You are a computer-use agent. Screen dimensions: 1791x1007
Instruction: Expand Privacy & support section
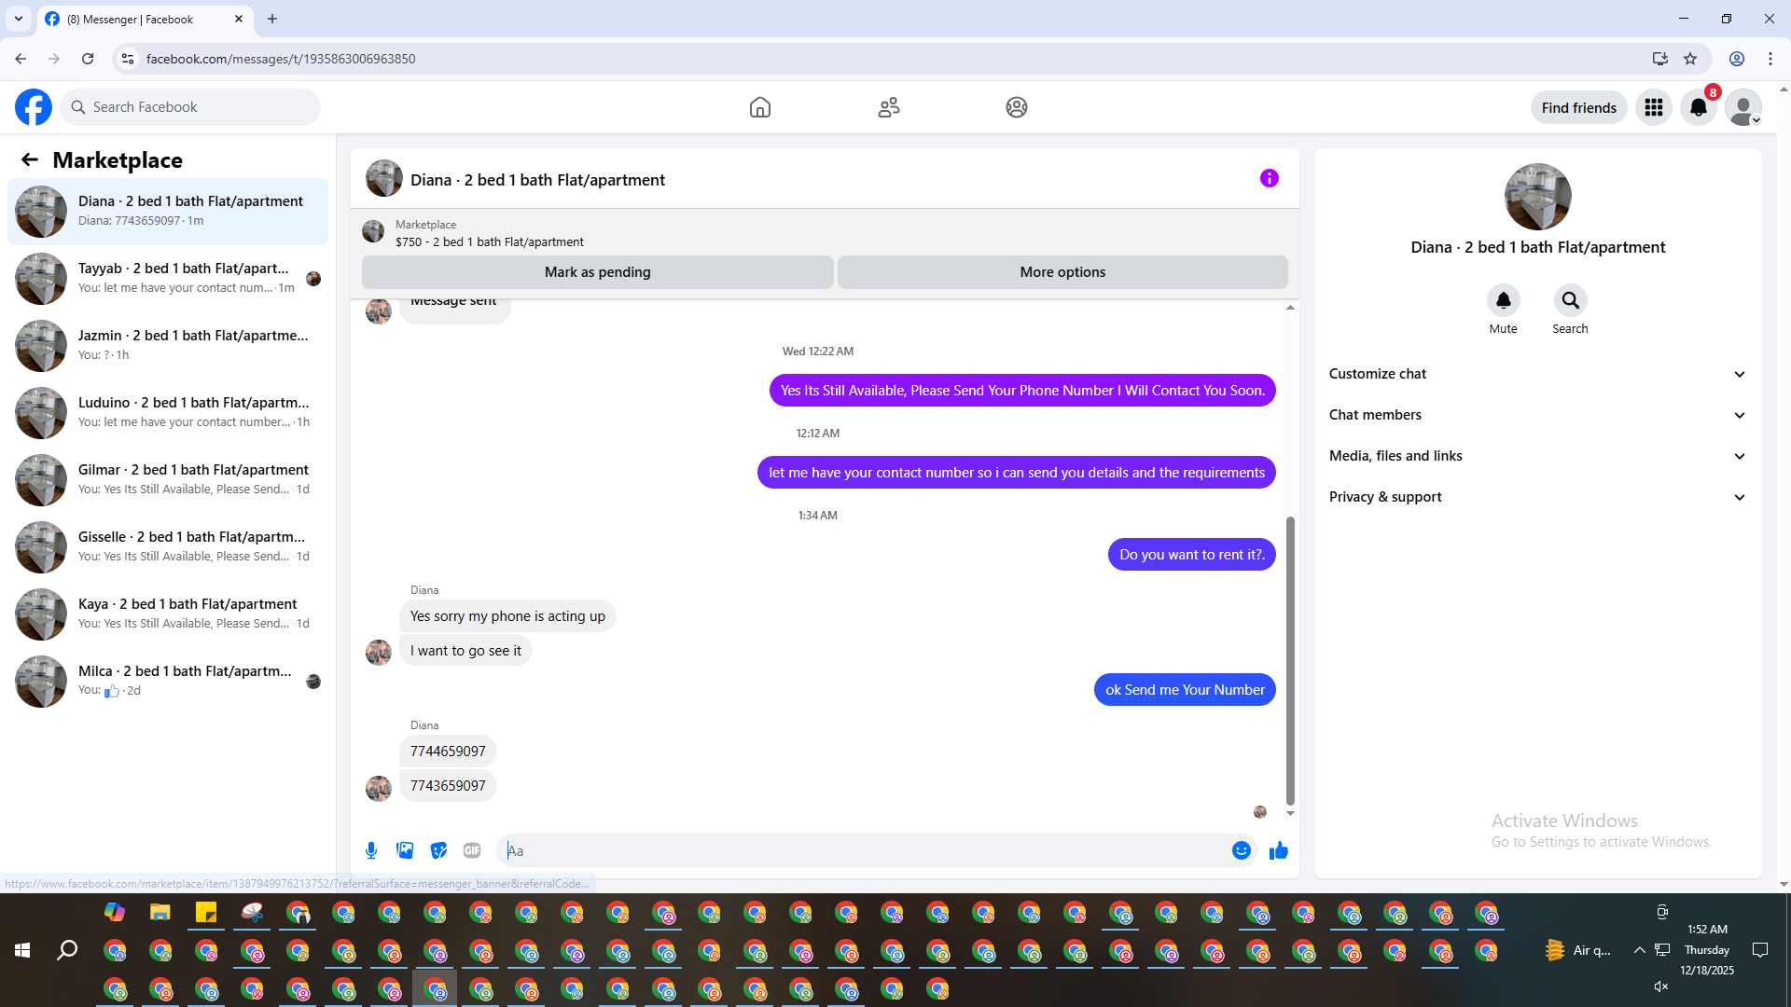tap(1536, 497)
